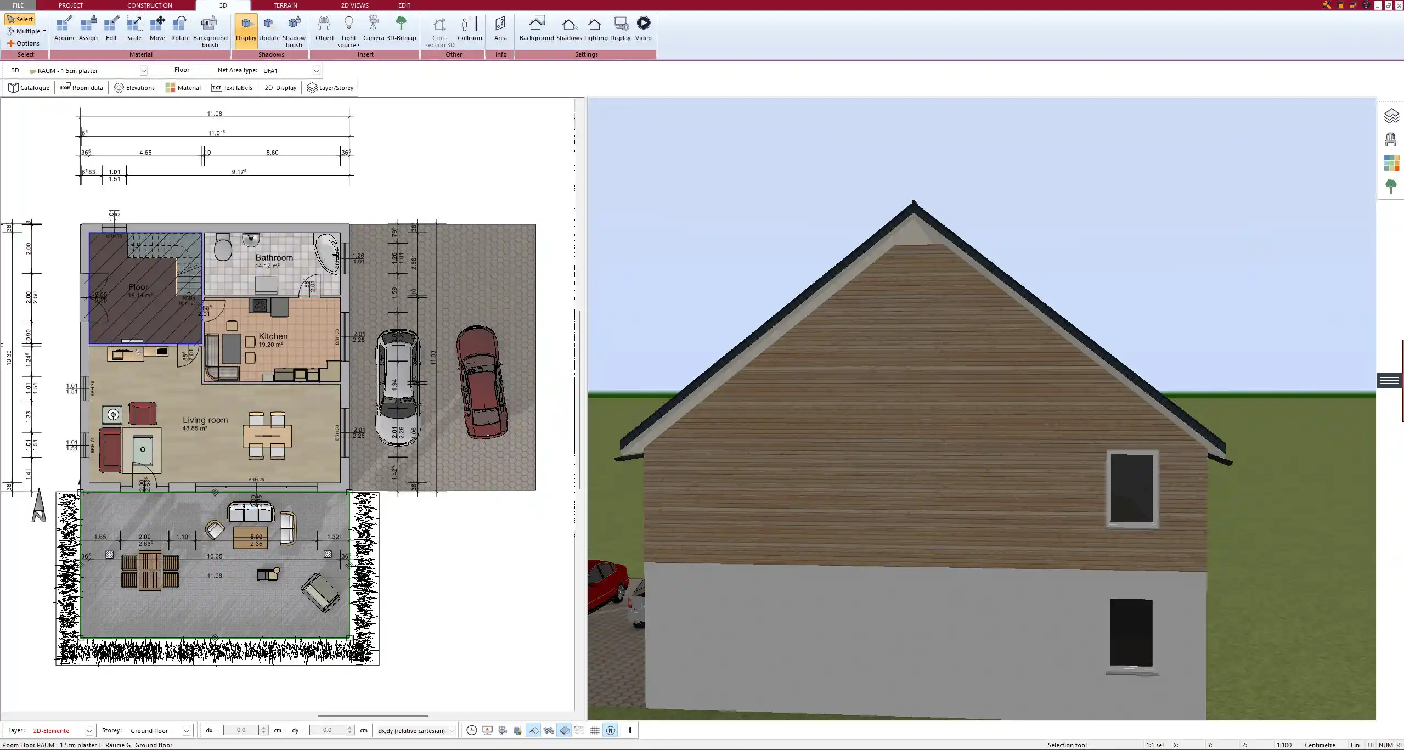This screenshot has width=1404, height=750.
Task: Click the Room data button
Action: point(81,88)
